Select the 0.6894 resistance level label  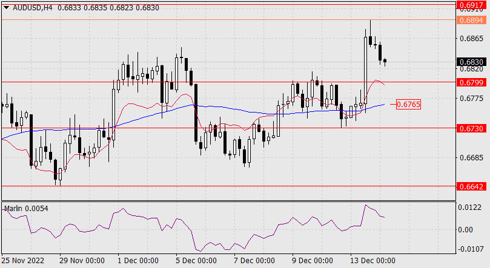coord(472,20)
